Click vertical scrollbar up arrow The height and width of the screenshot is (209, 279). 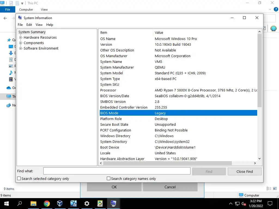tap(259, 32)
